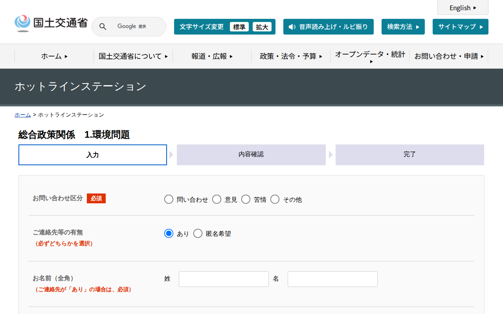
Task: Click the search magnifier icon
Action: (103, 27)
